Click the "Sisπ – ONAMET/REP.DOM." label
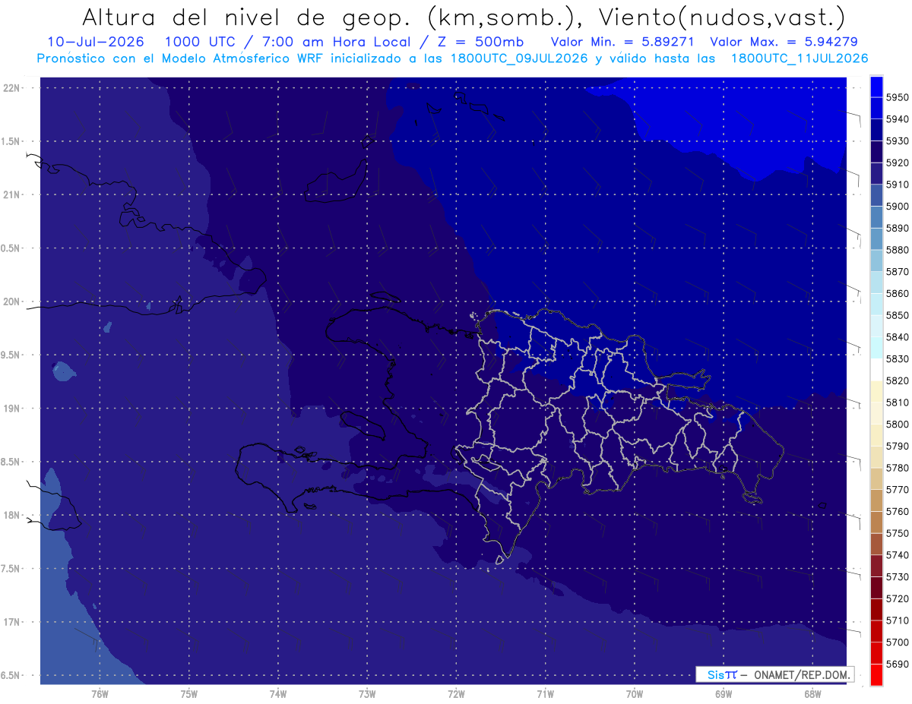This screenshot has height=704, width=912. [774, 674]
